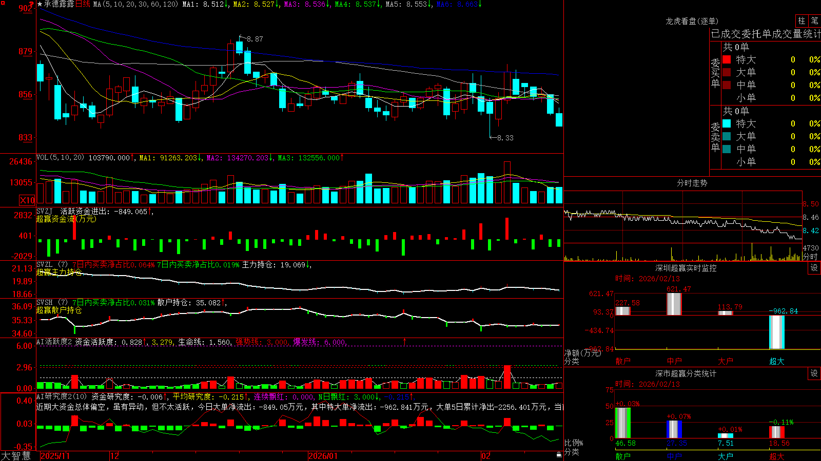Click the 委卖单 section label
This screenshot has width=821, height=461.
715,136
